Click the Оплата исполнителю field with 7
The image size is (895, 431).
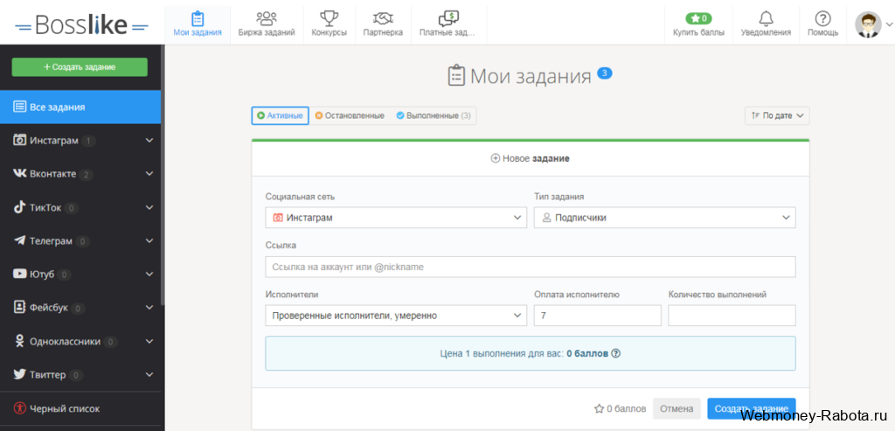pyautogui.click(x=598, y=315)
